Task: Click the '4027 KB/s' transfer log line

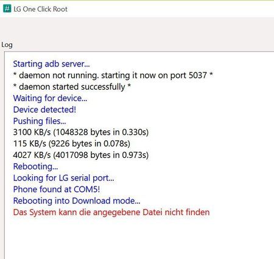Action: click(81, 155)
